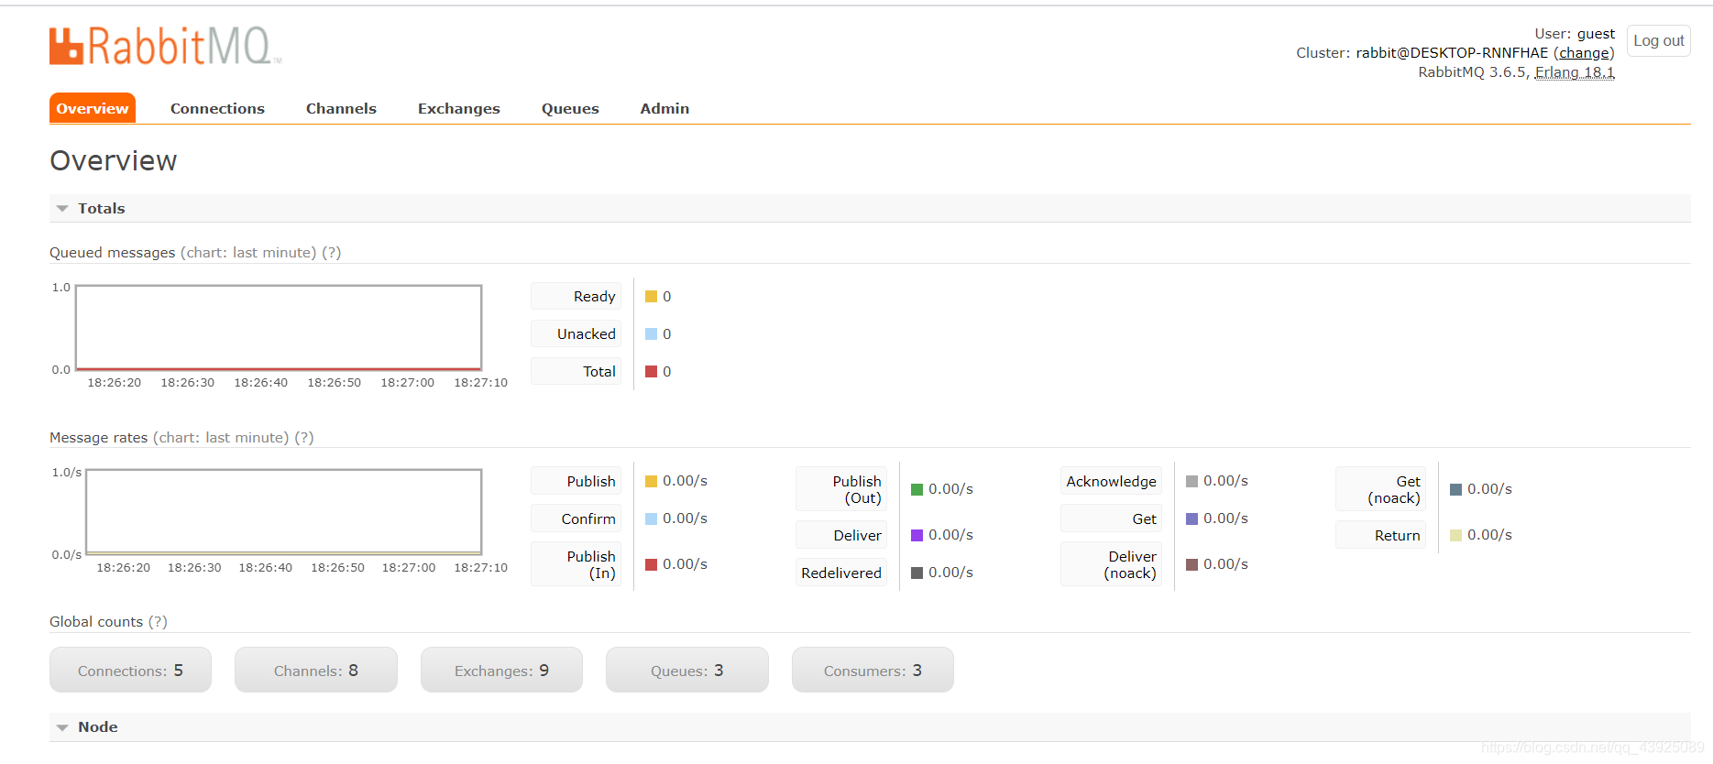Open help (?) for Queued messages

click(x=332, y=253)
